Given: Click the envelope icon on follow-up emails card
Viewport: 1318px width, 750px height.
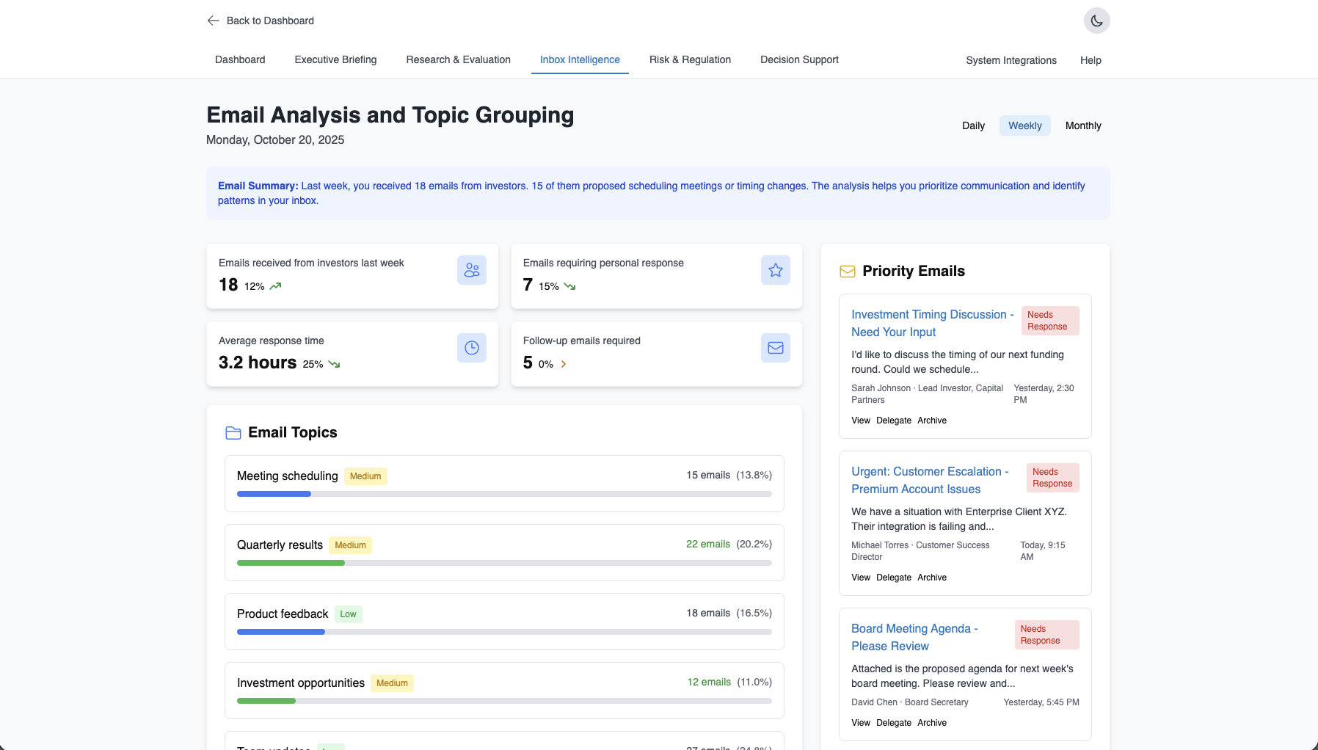Looking at the screenshot, I should click(775, 348).
